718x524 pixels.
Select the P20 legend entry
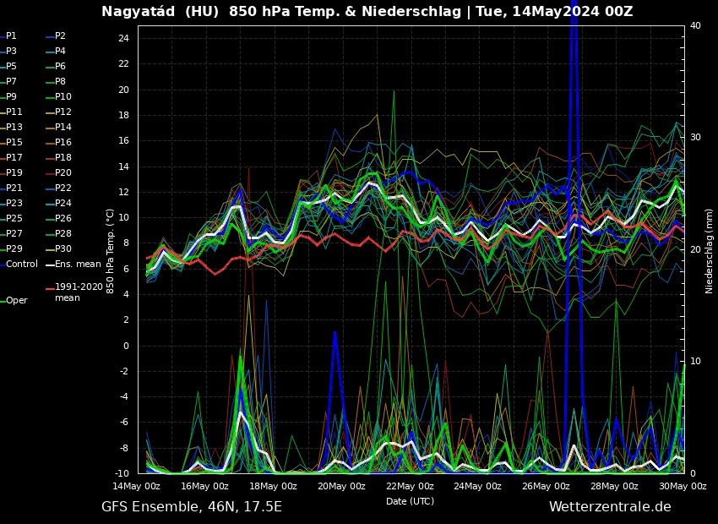(x=63, y=172)
